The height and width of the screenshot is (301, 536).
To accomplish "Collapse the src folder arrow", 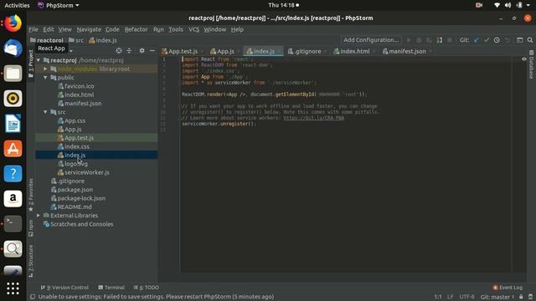I will pyautogui.click(x=45, y=112).
